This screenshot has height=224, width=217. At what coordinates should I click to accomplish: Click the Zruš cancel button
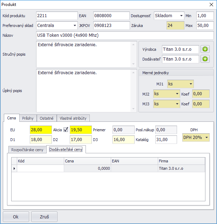pos(44,217)
